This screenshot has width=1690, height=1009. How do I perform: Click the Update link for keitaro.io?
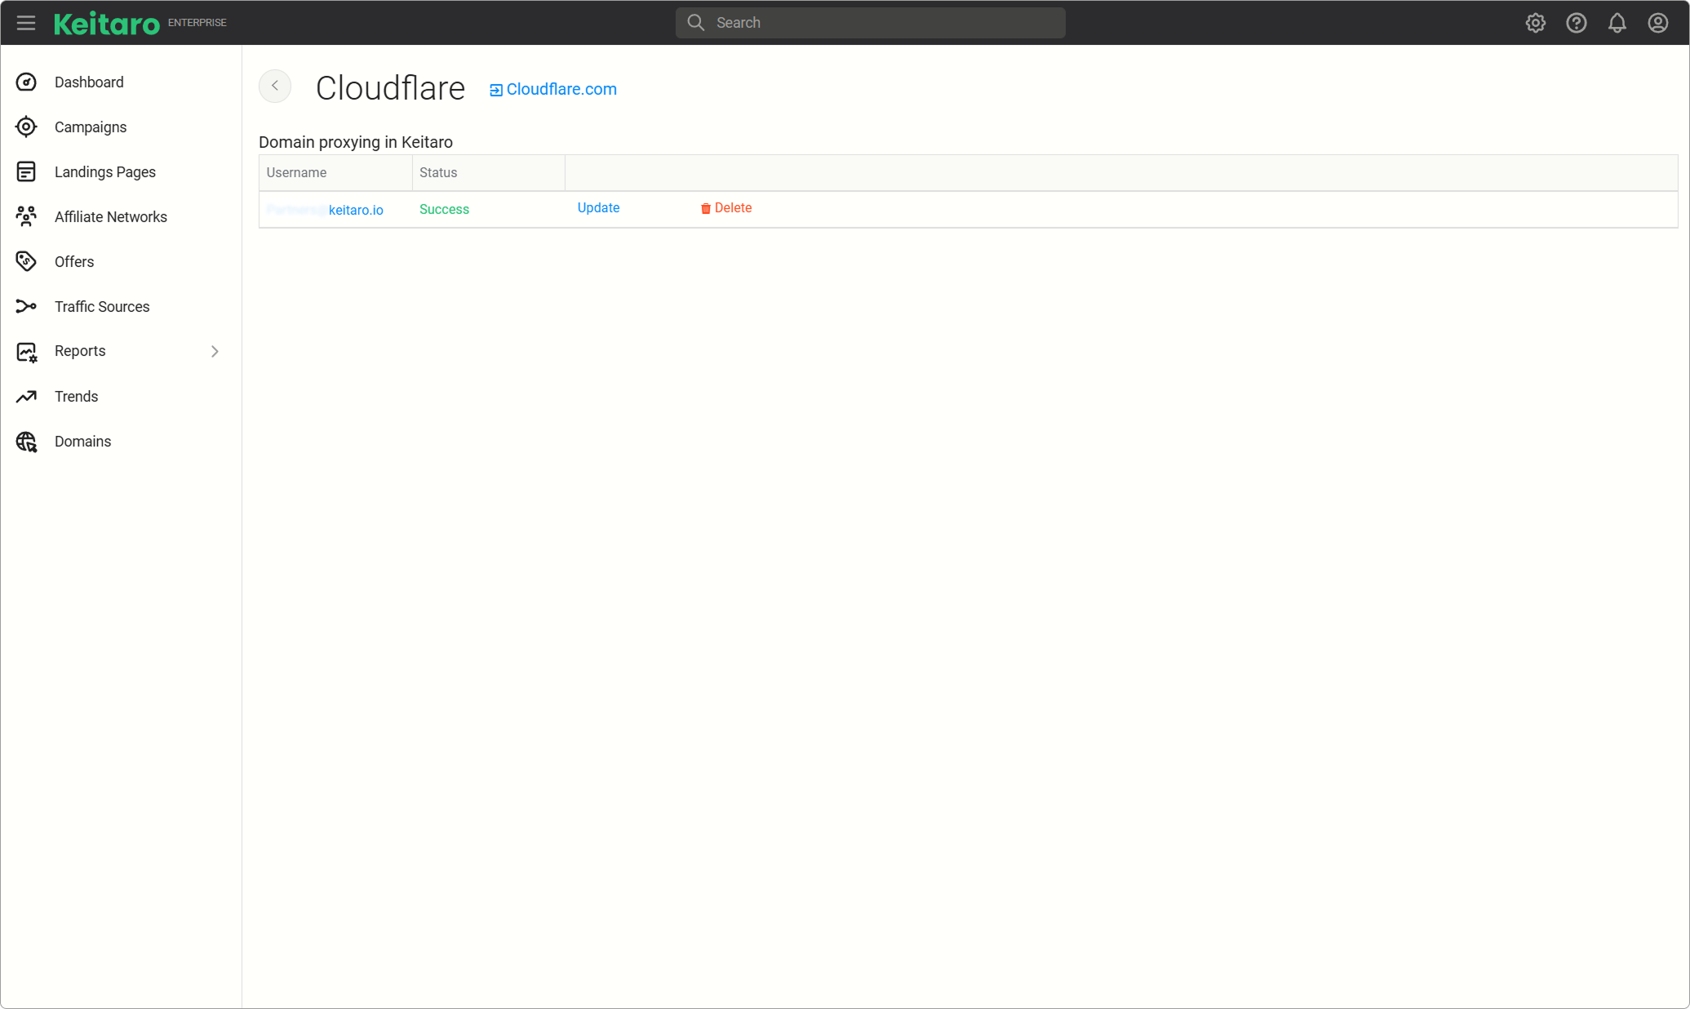click(x=598, y=207)
